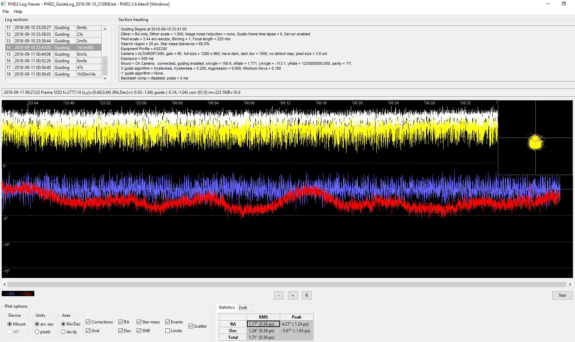Screen dimensions: 575x342
Task: Click the 23:44 timeline marker
Action: pos(33,103)
